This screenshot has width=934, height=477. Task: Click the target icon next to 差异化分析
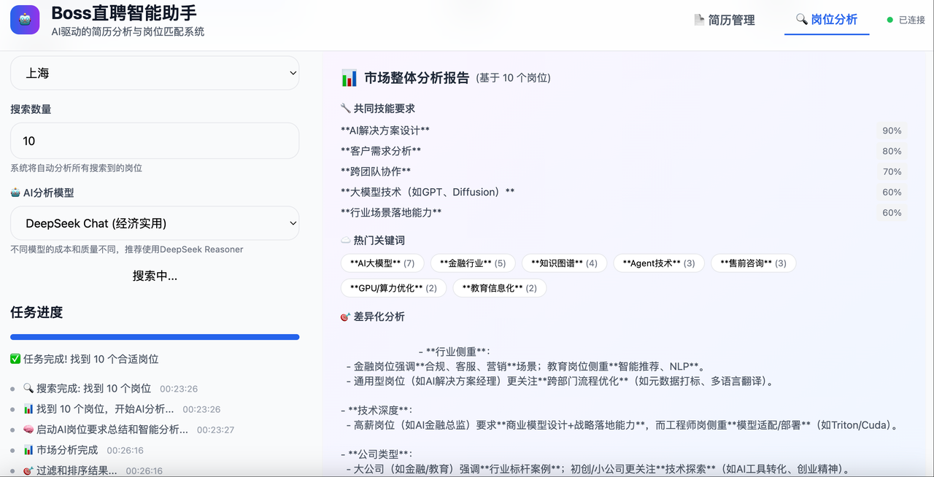346,317
